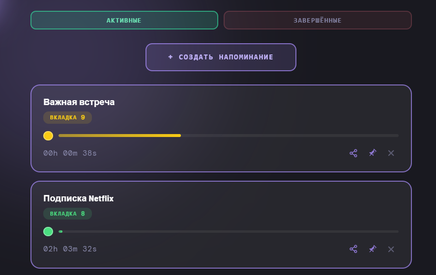
Task: Remove the Подписка Netflix reminder
Action: coord(391,249)
